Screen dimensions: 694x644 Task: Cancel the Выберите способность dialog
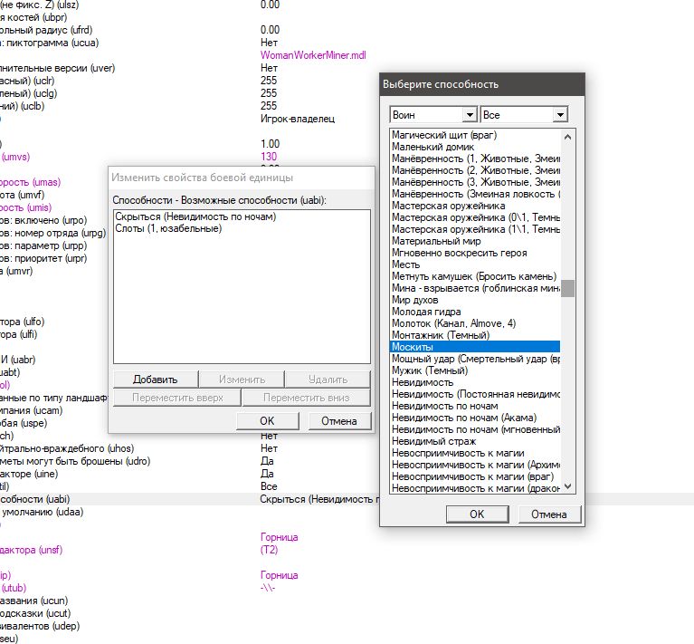click(549, 514)
